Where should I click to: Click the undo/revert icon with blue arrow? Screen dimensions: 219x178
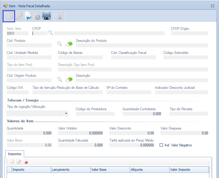coord(28,16)
